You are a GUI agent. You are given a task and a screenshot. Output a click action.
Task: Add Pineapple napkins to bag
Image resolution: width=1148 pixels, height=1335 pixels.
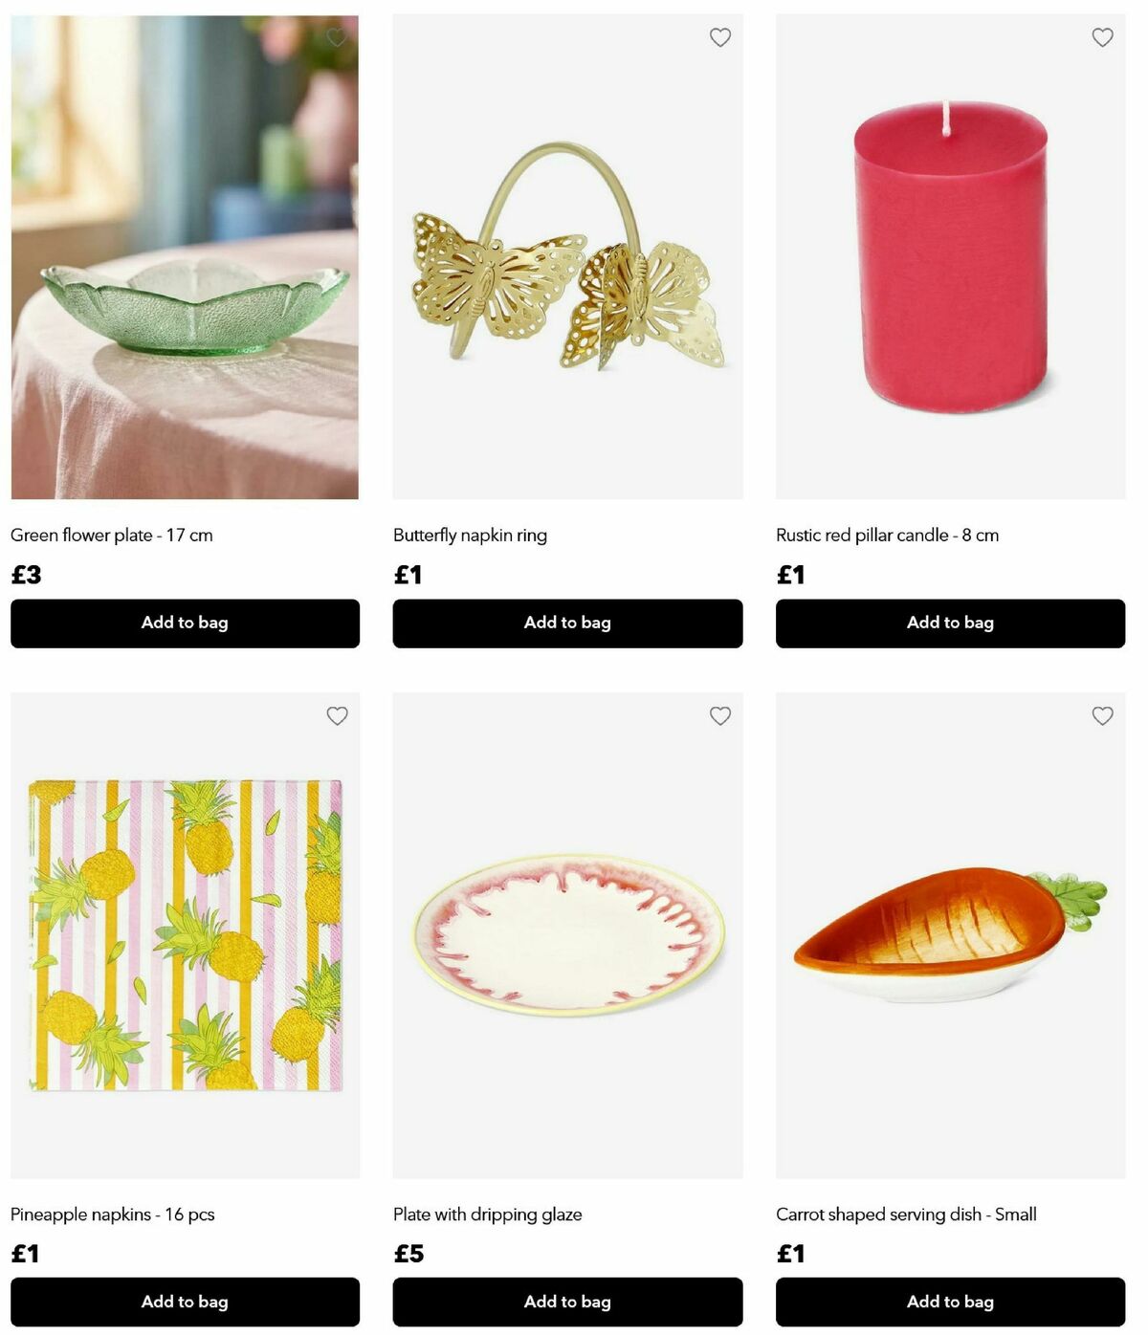point(185,1302)
